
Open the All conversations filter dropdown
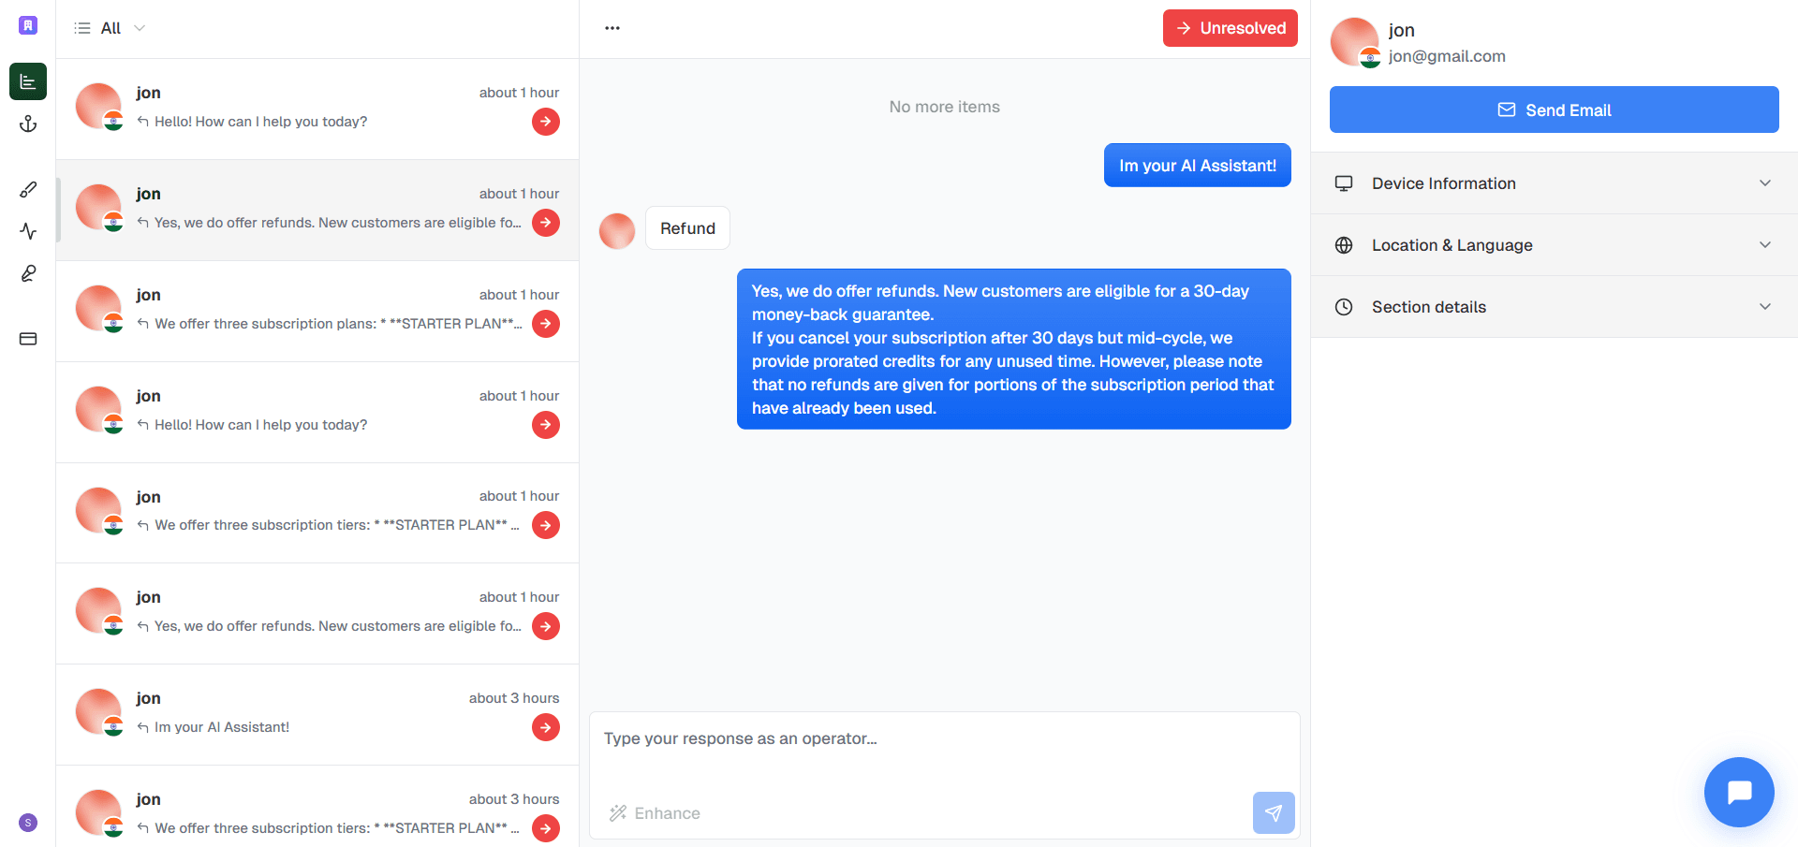pyautogui.click(x=111, y=28)
